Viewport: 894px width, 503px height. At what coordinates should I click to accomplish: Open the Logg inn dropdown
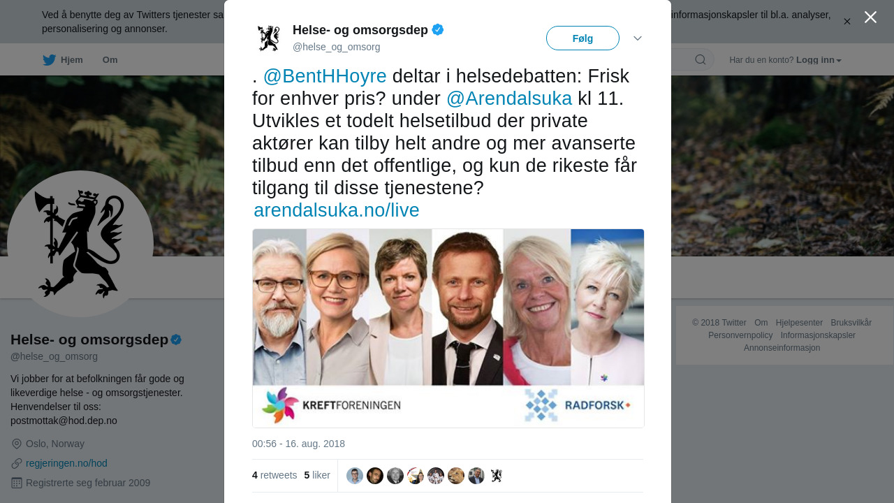click(819, 60)
